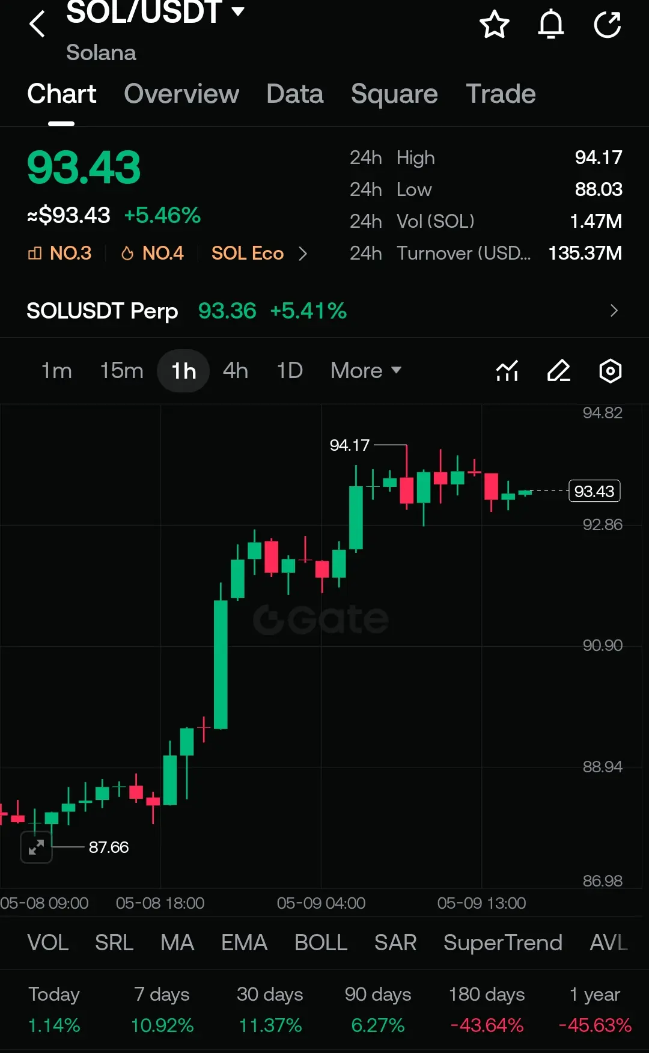Image resolution: width=649 pixels, height=1053 pixels.
Task: Toggle the SuperTrend indicator
Action: point(503,942)
